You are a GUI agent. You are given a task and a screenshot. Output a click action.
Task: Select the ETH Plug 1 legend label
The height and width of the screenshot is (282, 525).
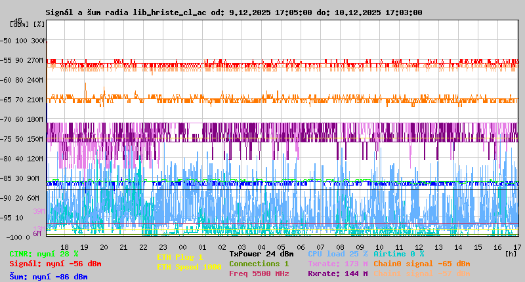click(180, 257)
